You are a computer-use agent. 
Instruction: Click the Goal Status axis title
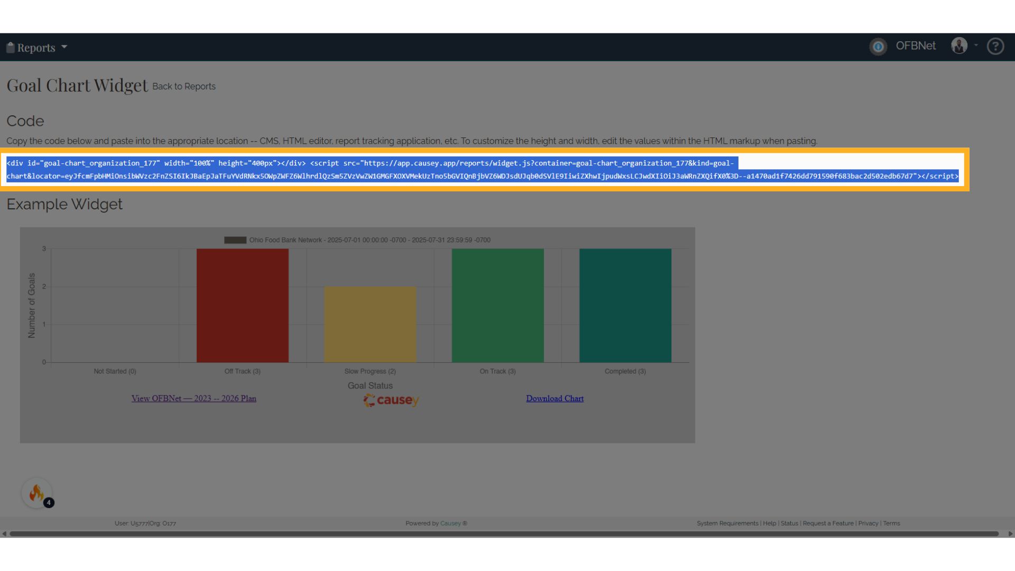click(x=370, y=386)
